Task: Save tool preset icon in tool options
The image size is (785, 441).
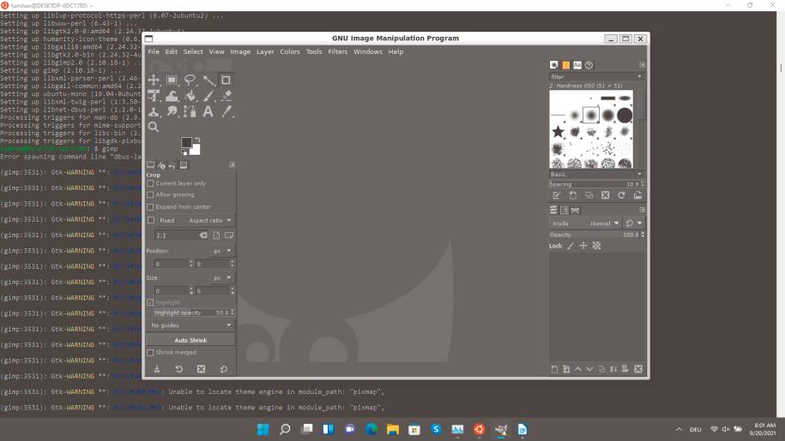Action: (x=157, y=369)
